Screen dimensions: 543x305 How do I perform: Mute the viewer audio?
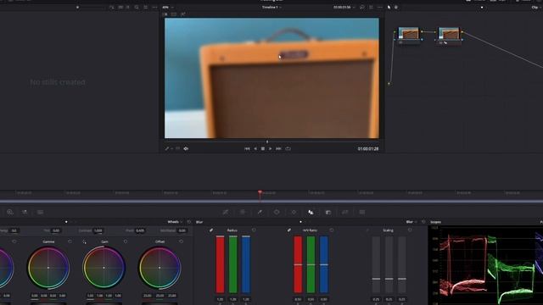(x=186, y=149)
